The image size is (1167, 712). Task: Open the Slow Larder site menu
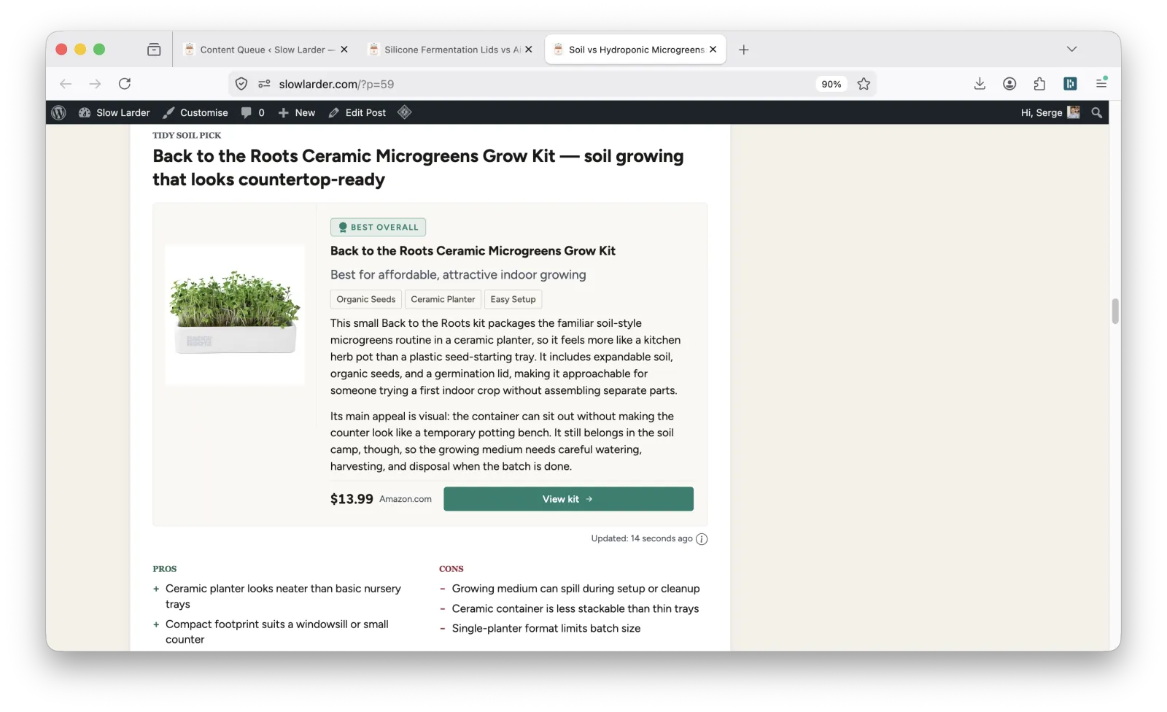click(x=114, y=112)
